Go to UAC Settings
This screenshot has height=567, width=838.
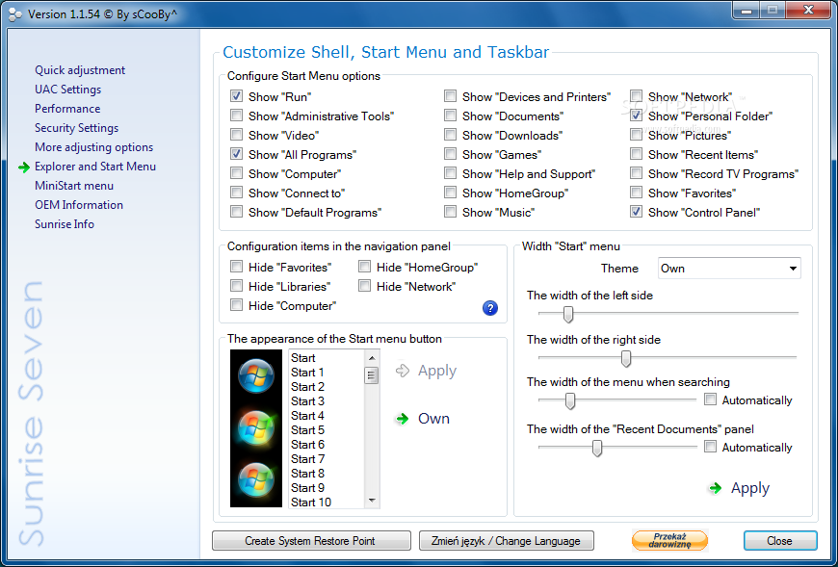coord(67,90)
